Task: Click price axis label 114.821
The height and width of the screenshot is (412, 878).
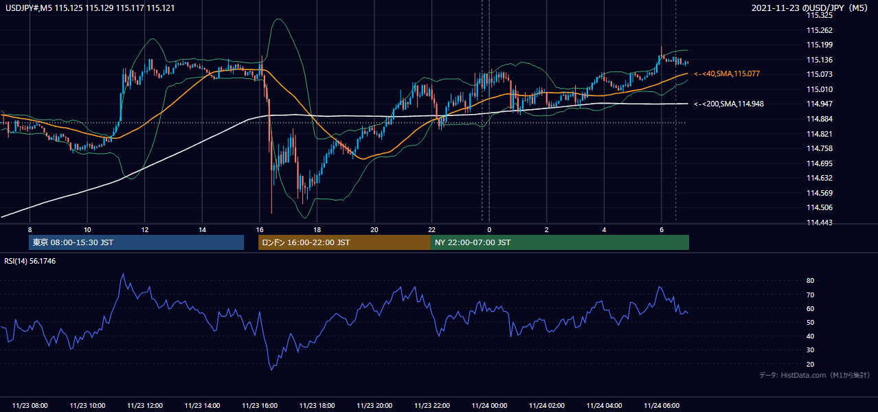Action: 820,134
